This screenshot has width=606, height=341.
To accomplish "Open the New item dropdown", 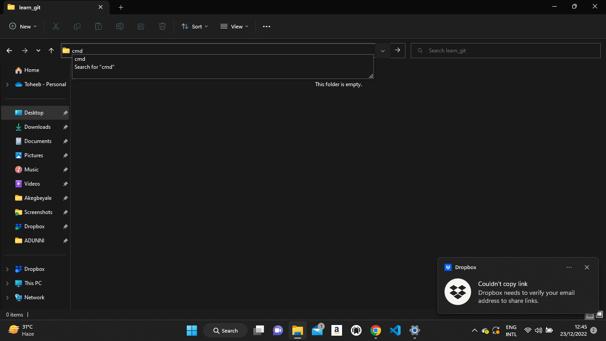I will tap(23, 27).
